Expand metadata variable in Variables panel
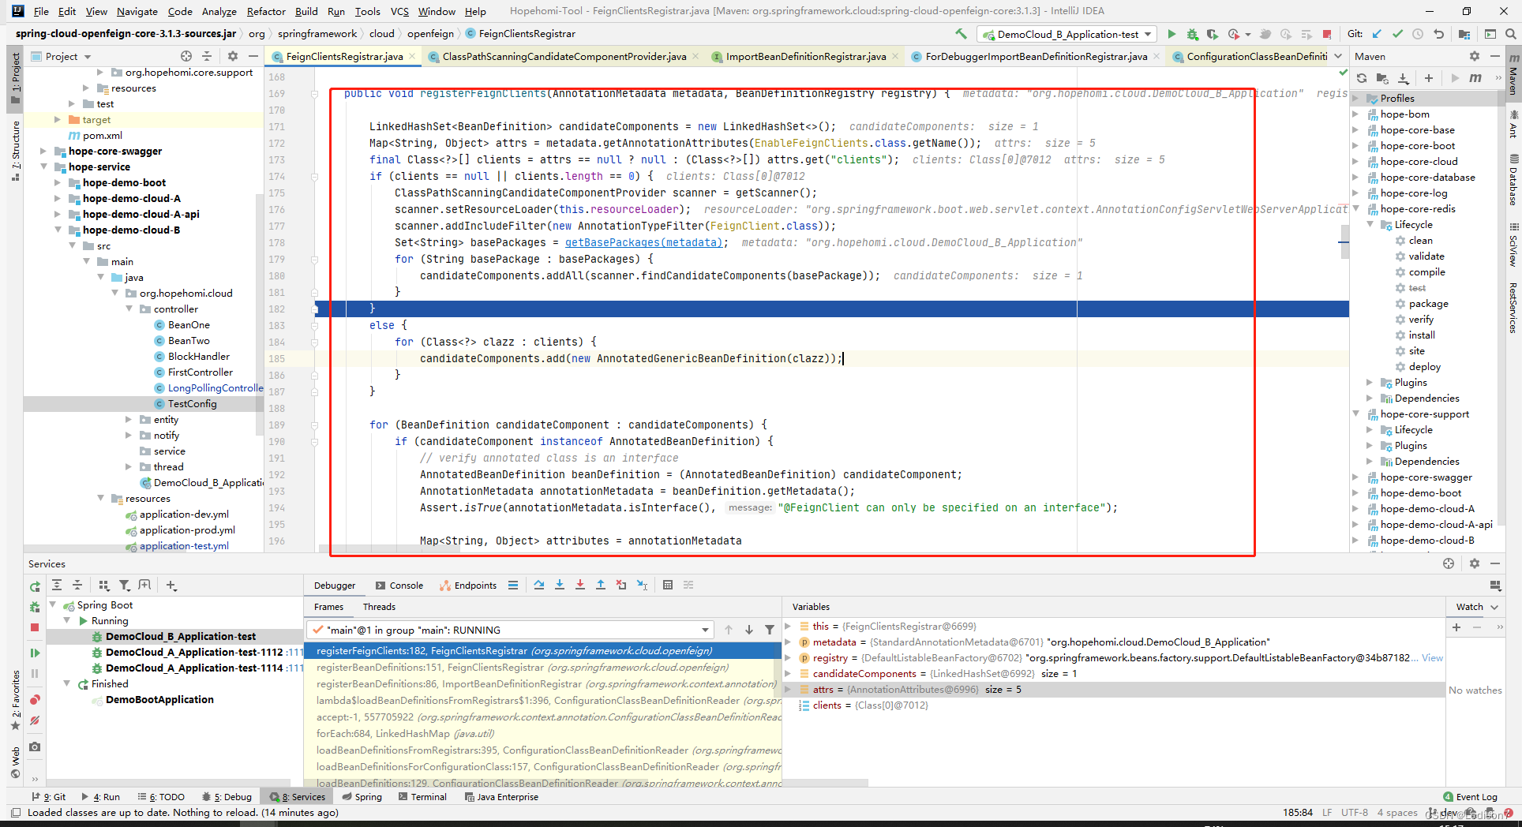Image resolution: width=1522 pixels, height=827 pixels. coord(788,642)
